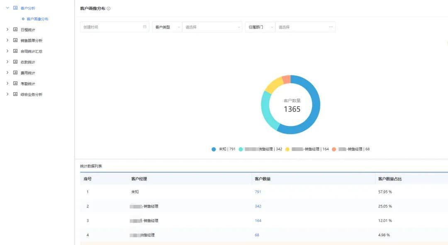Click the chart icon next to 日程统计
Viewport: 448px width, 245px height.
(x=15, y=30)
